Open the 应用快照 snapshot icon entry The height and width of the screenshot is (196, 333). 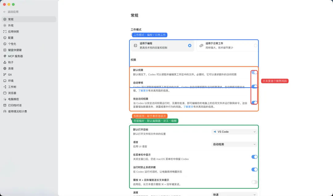[5, 32]
